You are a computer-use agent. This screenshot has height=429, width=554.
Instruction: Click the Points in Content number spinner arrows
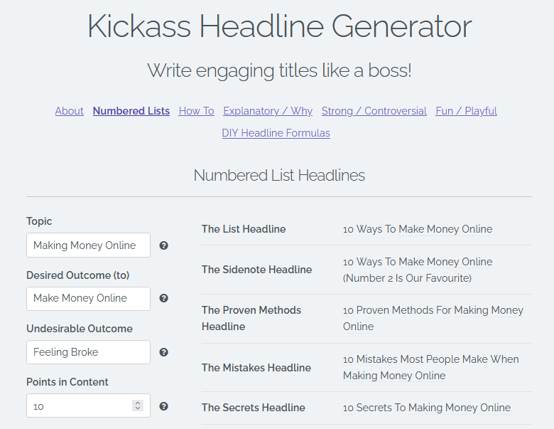click(138, 406)
